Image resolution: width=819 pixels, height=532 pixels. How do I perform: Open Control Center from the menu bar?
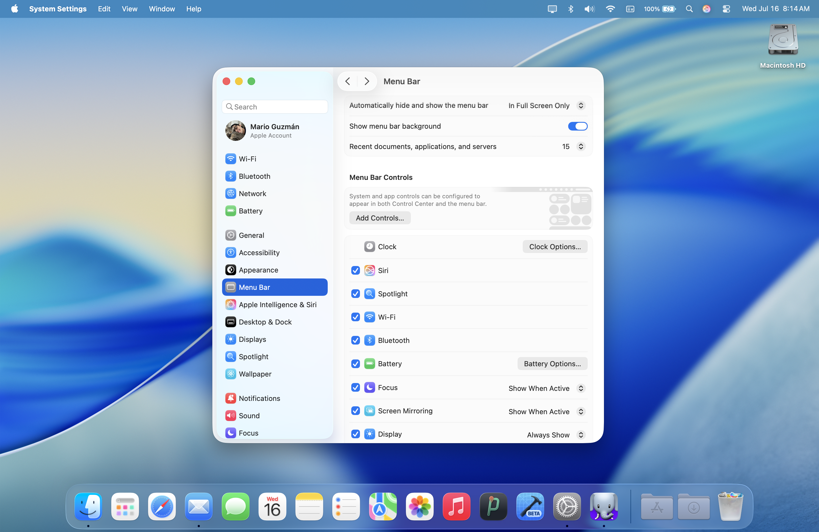click(x=726, y=9)
